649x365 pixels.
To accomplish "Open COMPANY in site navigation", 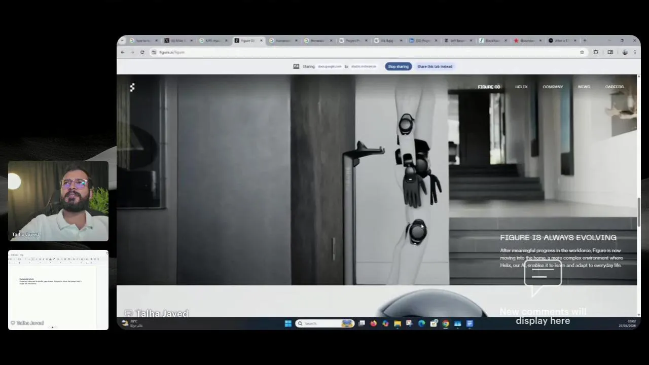I will coord(553,87).
